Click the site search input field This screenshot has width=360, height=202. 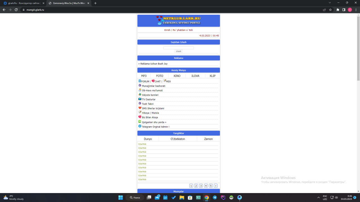coord(178,48)
